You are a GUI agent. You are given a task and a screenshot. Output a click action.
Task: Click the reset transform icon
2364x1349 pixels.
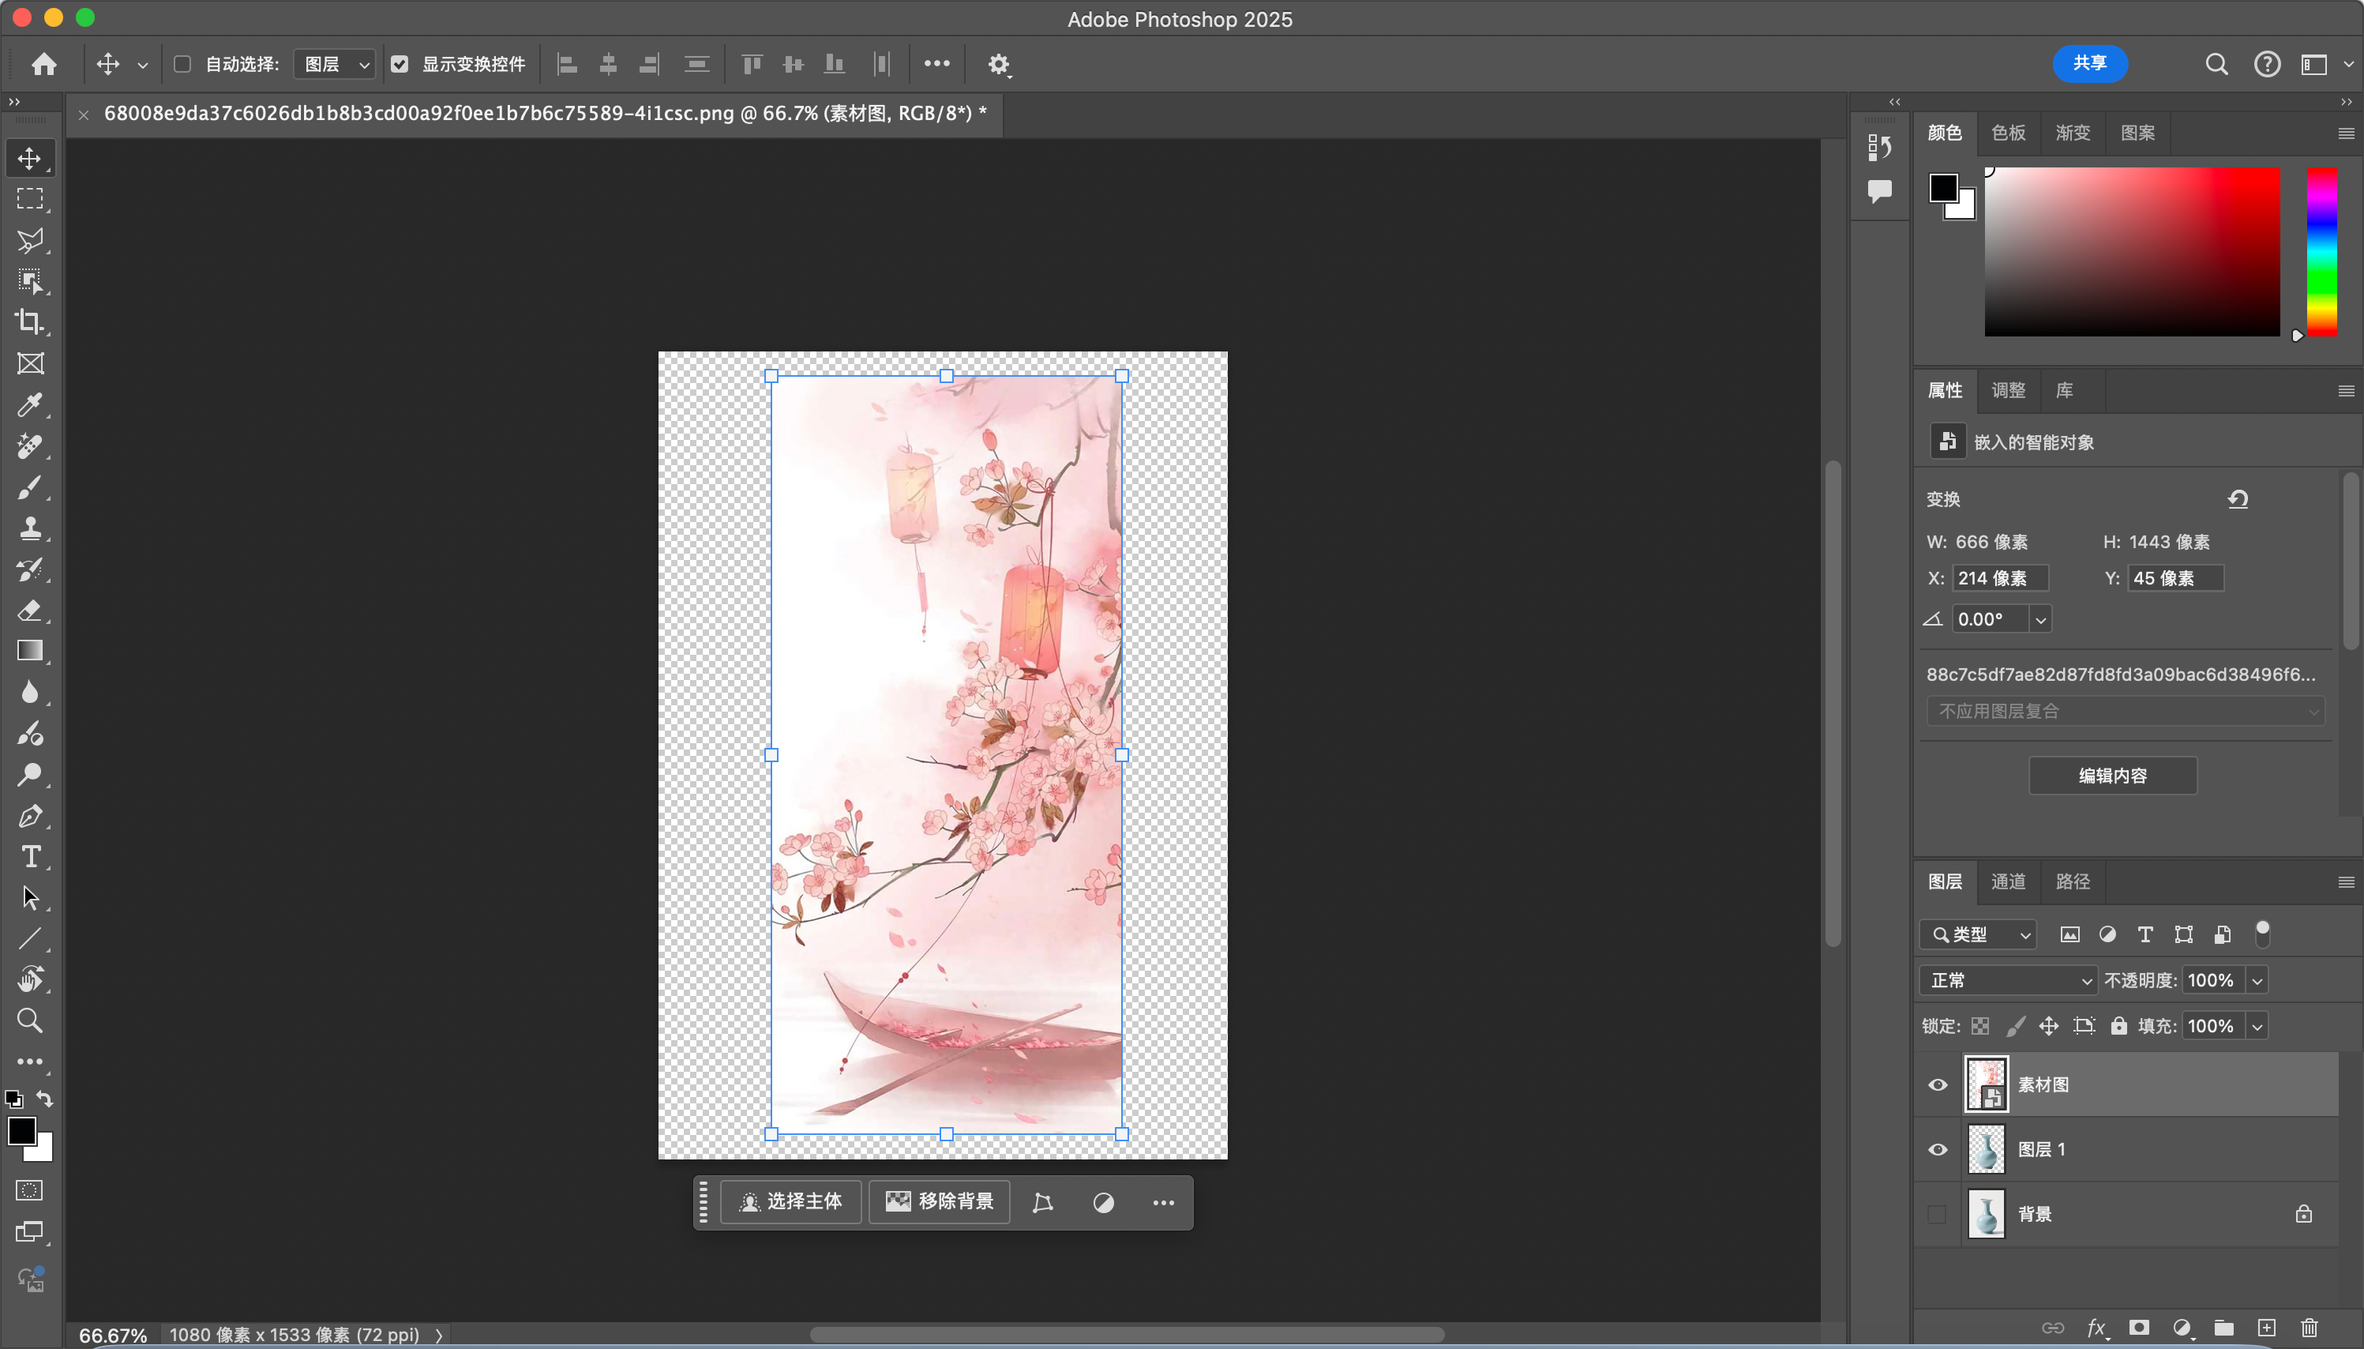(2238, 499)
